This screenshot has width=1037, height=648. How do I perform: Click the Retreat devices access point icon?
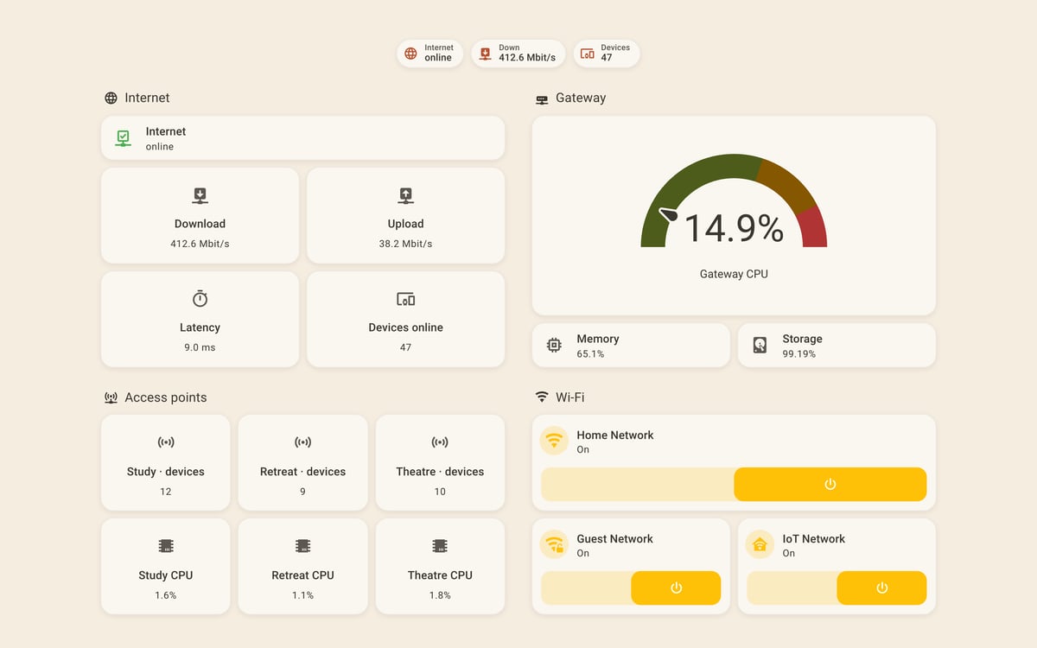tap(302, 442)
